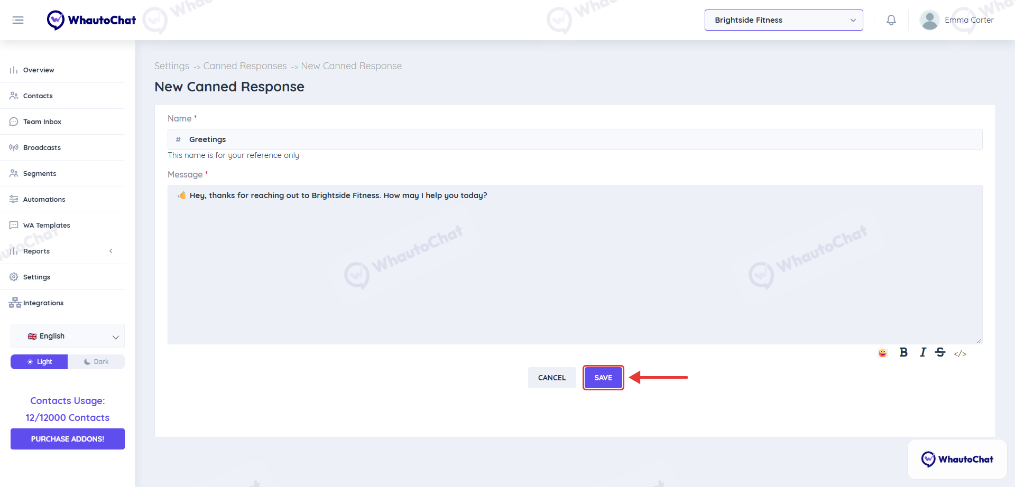Switch to Light theme
Image resolution: width=1015 pixels, height=487 pixels.
[x=39, y=362]
